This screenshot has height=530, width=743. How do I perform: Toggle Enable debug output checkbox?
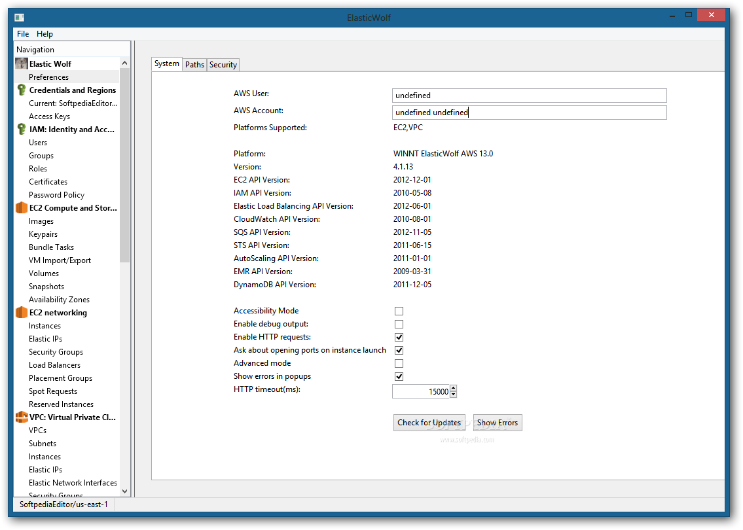tap(399, 325)
